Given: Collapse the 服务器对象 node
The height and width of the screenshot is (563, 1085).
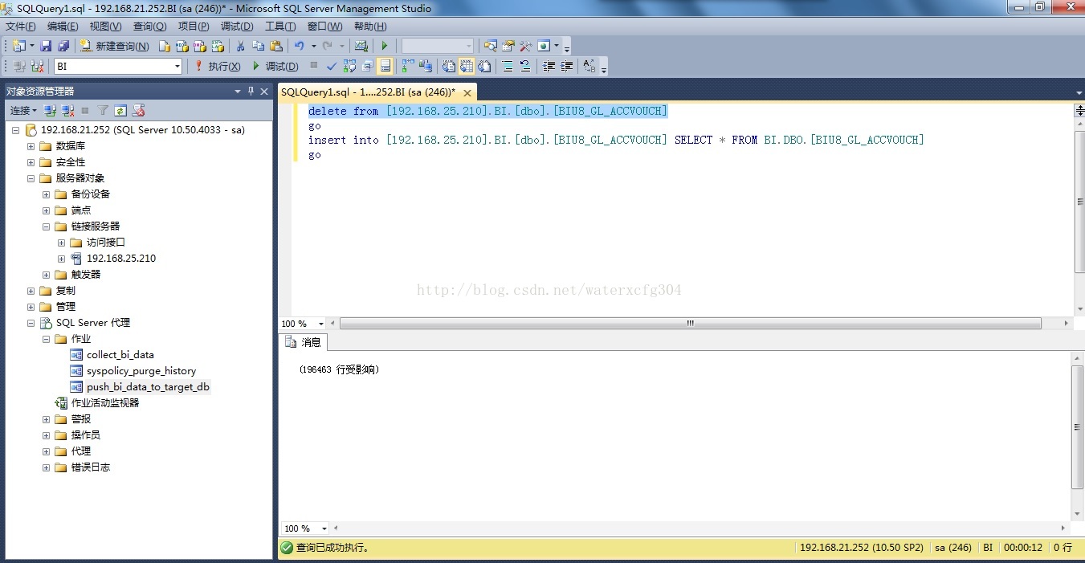Looking at the screenshot, I should click(31, 178).
